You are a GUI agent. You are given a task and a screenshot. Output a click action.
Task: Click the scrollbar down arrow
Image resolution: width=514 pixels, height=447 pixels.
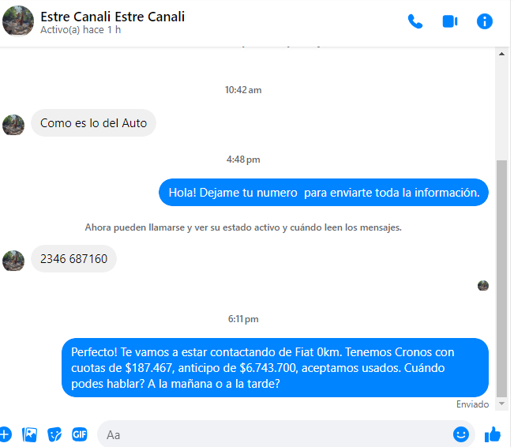[x=501, y=404]
